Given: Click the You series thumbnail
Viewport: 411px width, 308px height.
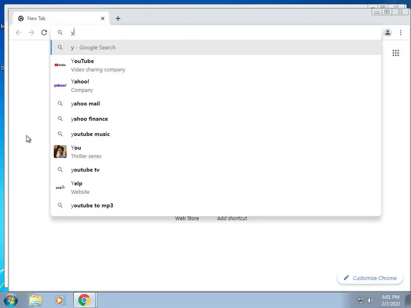Looking at the screenshot, I should tap(60, 152).
